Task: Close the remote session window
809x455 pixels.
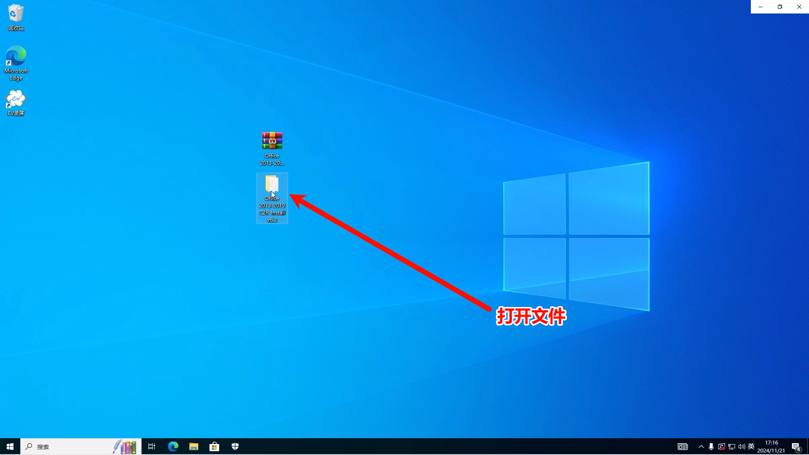Action: coord(799,7)
